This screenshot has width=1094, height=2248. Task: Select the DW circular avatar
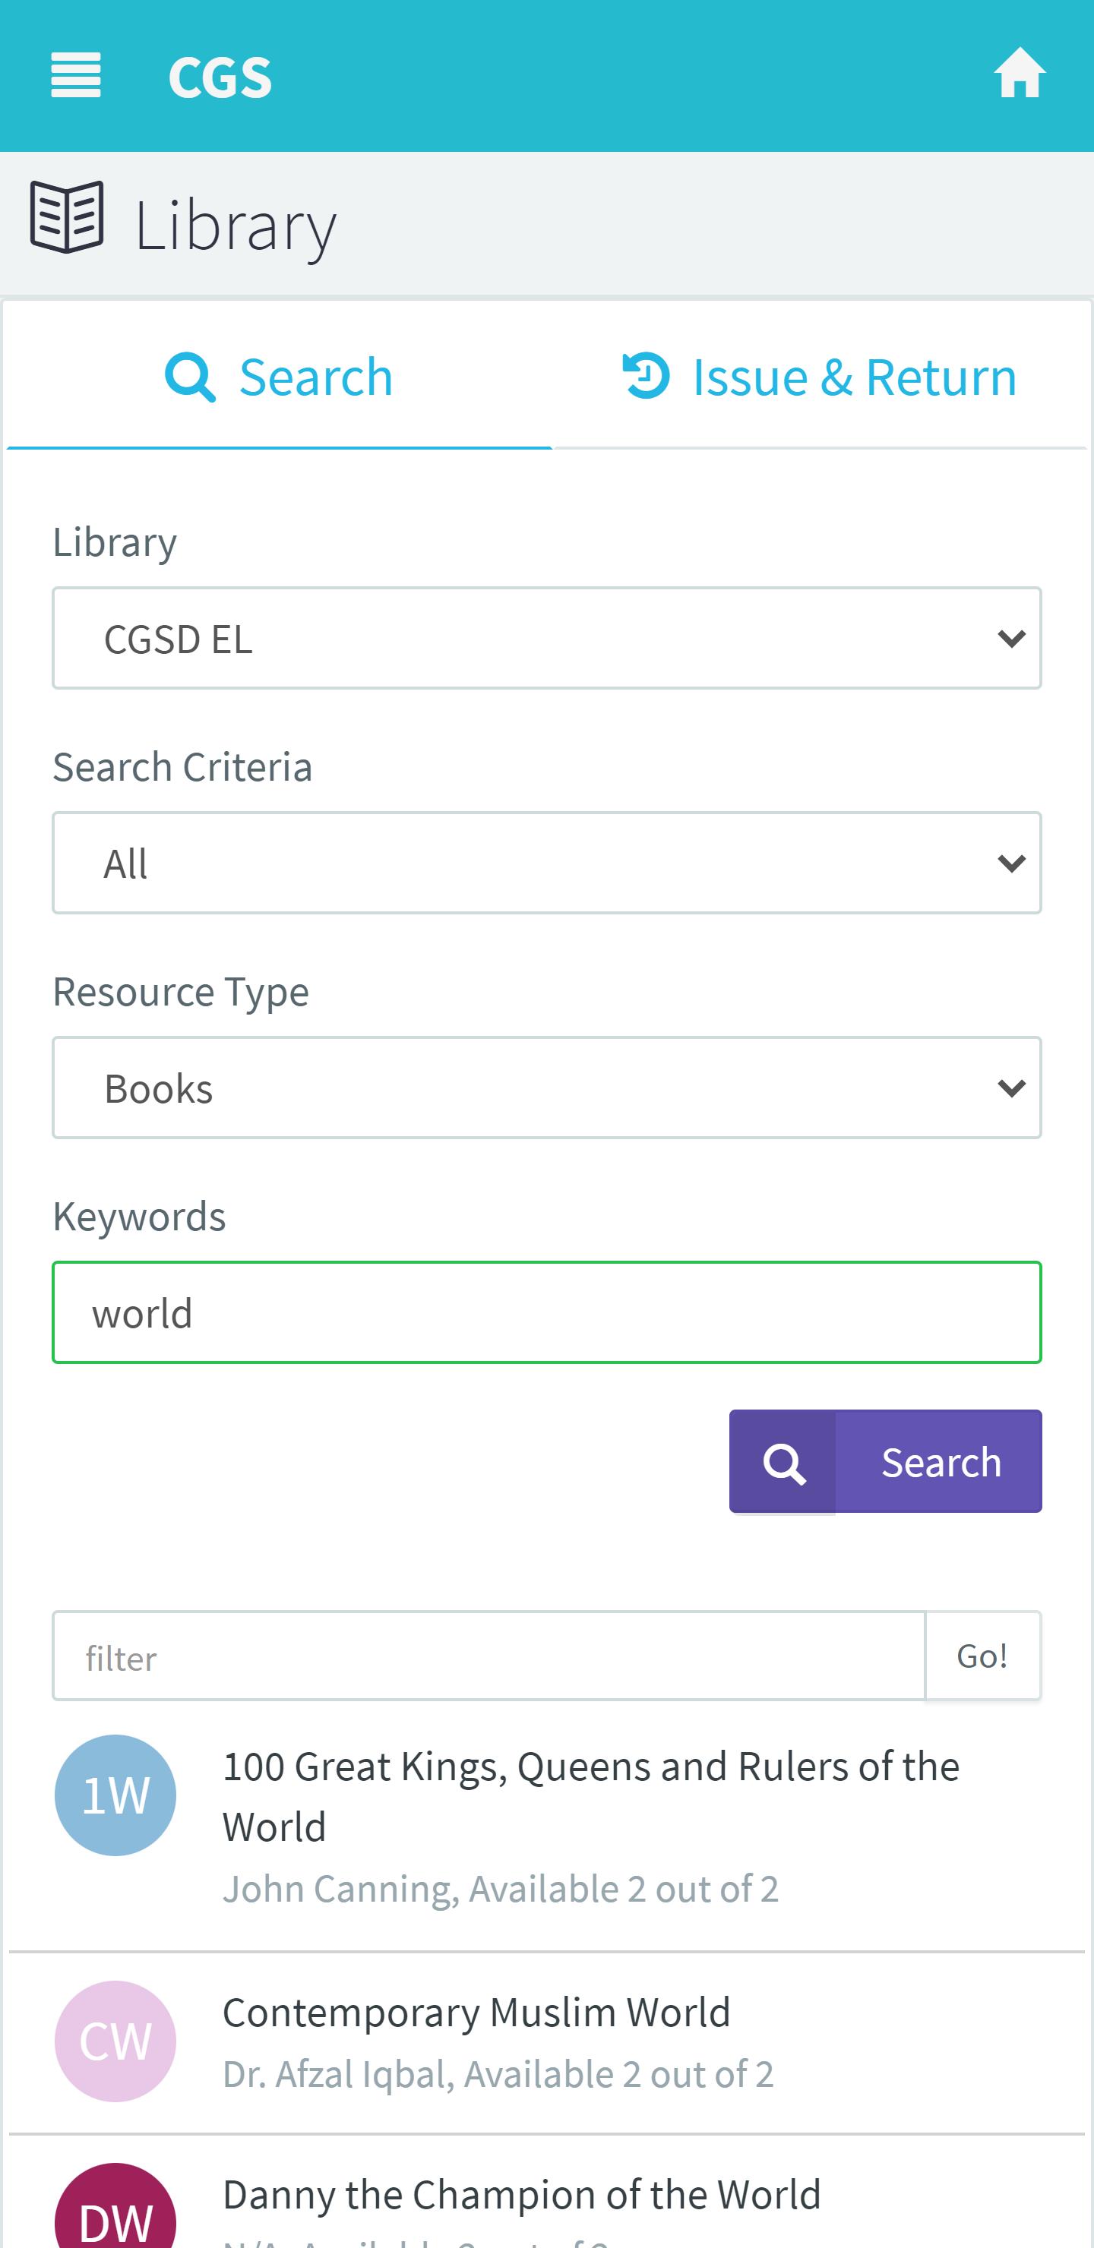[115, 2208]
